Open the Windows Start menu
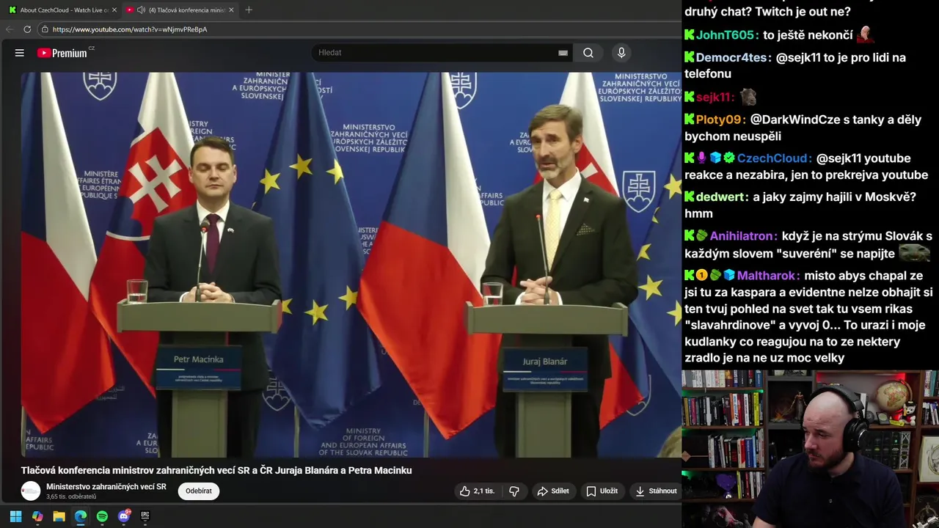The image size is (939, 528). tap(15, 516)
